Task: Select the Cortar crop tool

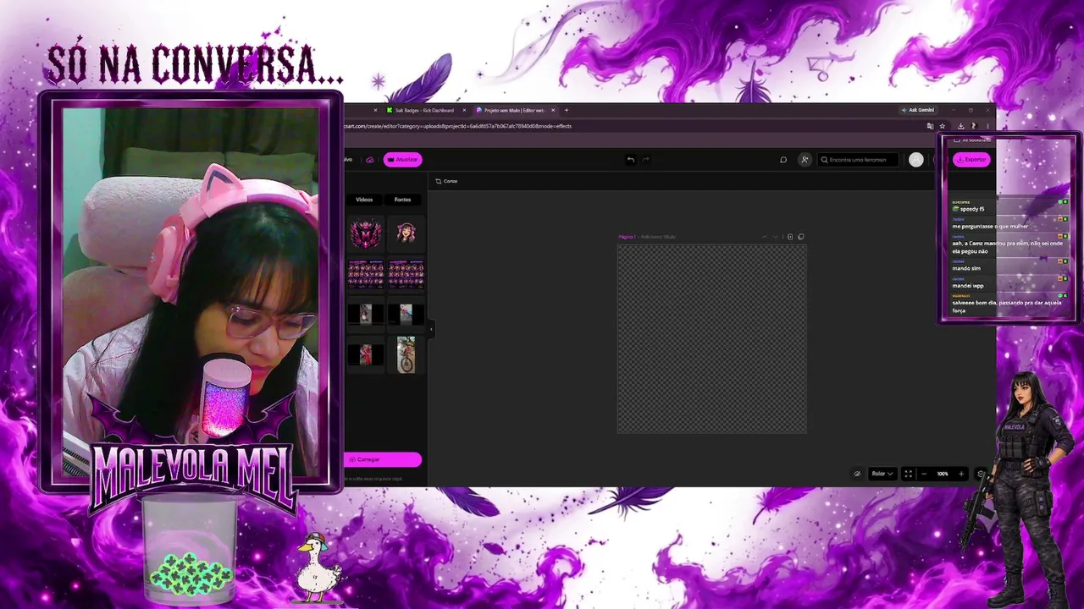Action: click(x=446, y=181)
